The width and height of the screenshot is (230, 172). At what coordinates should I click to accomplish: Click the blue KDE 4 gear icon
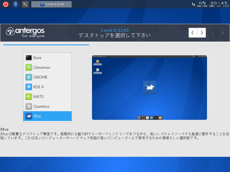click(28, 87)
